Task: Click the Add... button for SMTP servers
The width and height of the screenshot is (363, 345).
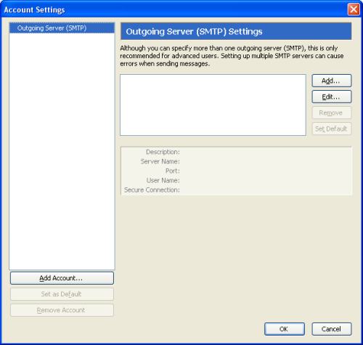Action: tap(332, 81)
